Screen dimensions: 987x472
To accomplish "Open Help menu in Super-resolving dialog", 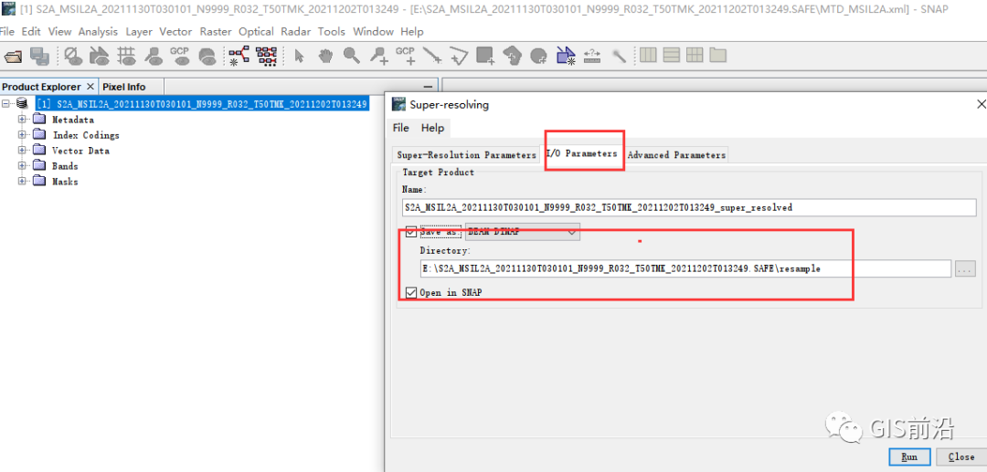I will [x=433, y=128].
